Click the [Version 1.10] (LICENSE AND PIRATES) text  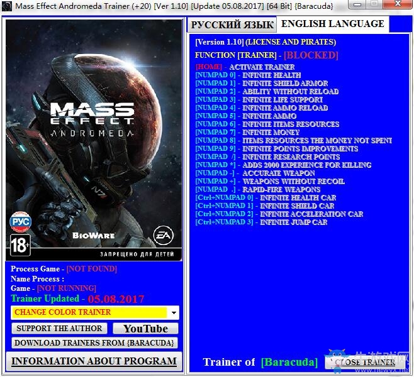[266, 42]
